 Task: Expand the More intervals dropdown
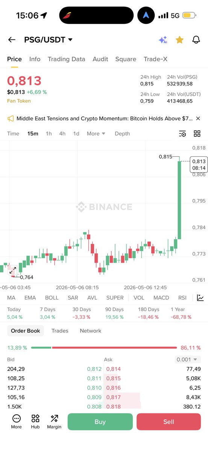(x=96, y=133)
